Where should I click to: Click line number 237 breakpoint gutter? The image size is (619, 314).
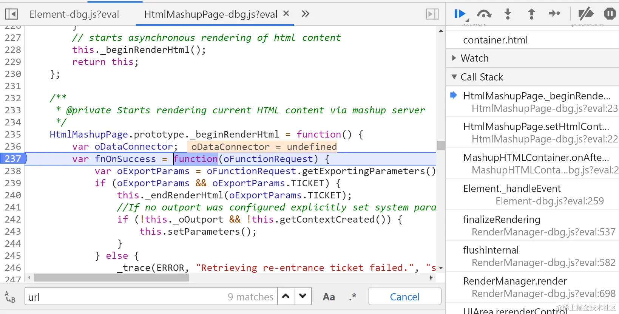13,159
